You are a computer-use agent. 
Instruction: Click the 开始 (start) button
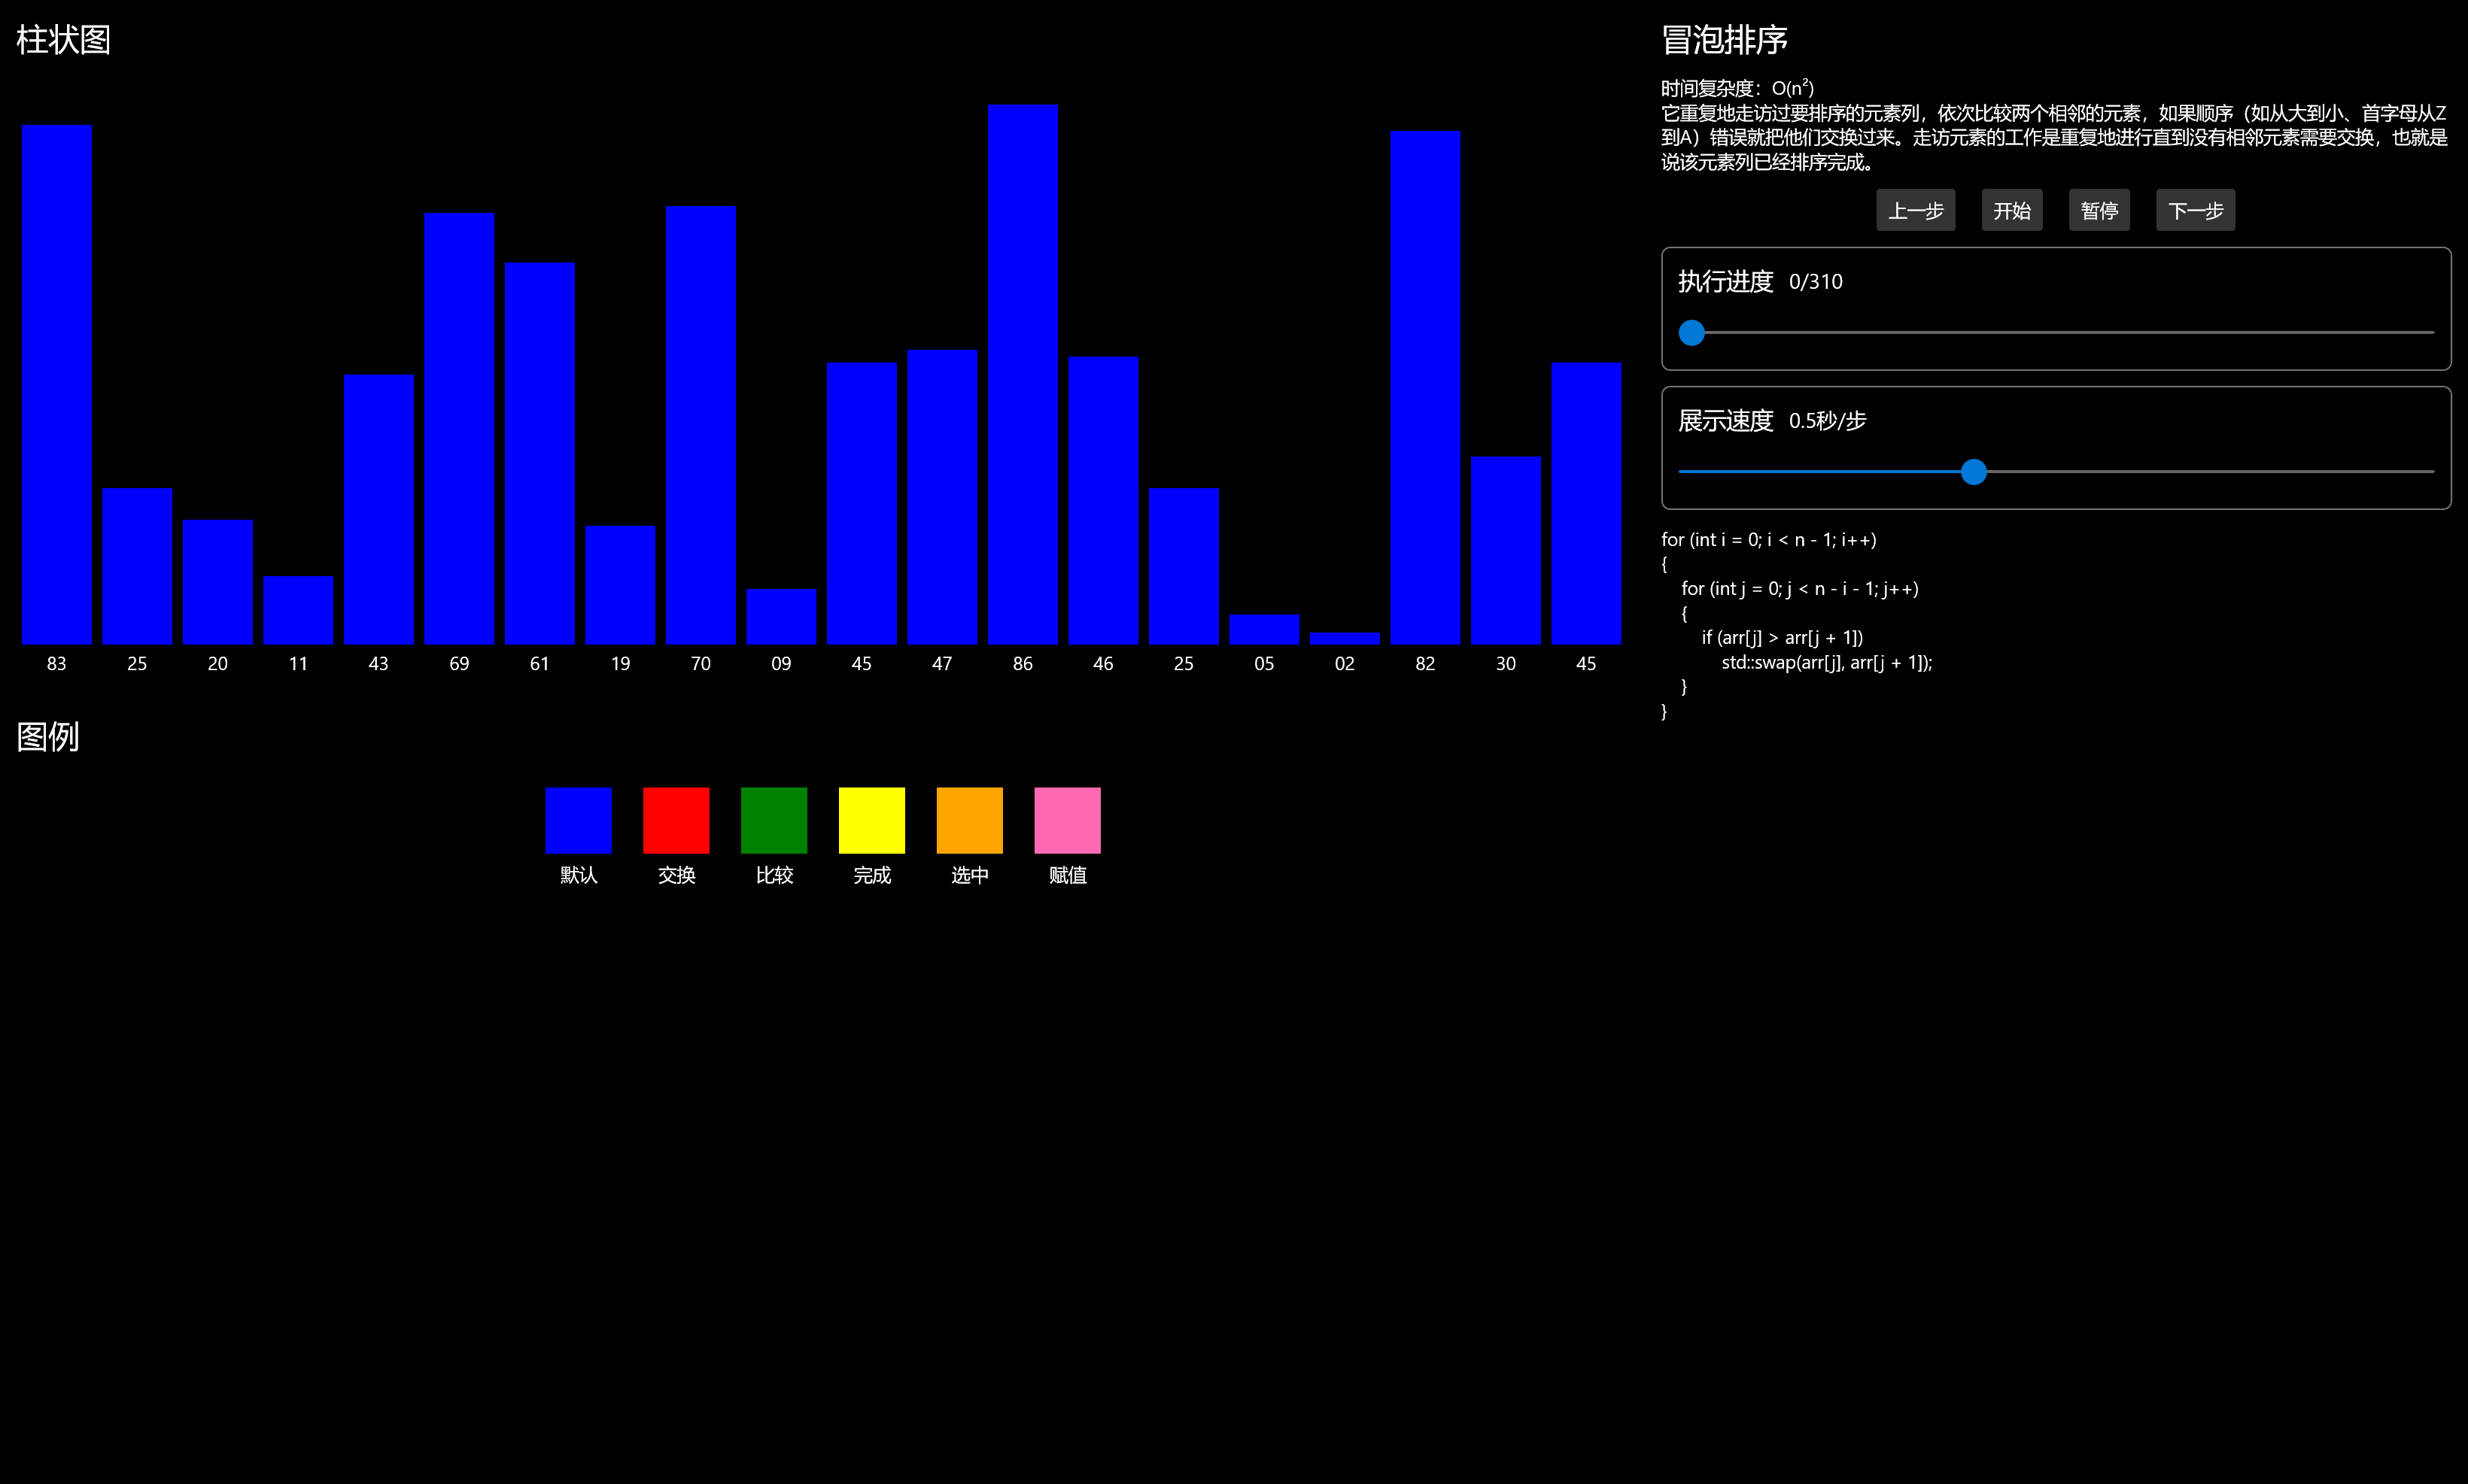coord(2011,210)
